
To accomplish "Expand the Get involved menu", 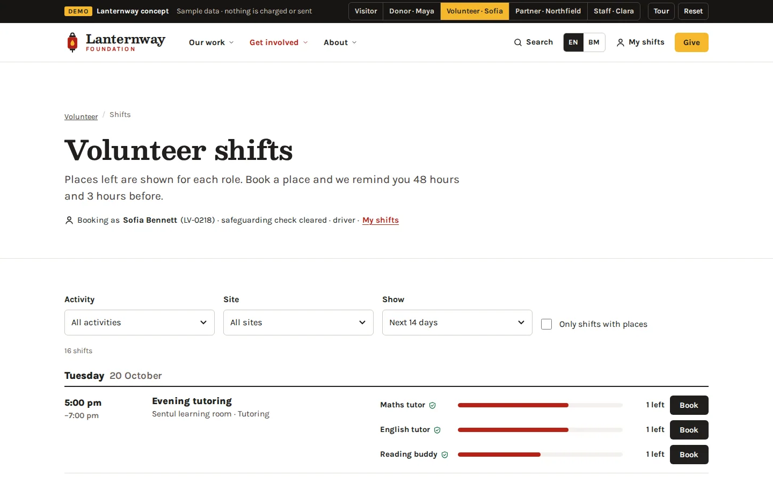I will (x=279, y=42).
